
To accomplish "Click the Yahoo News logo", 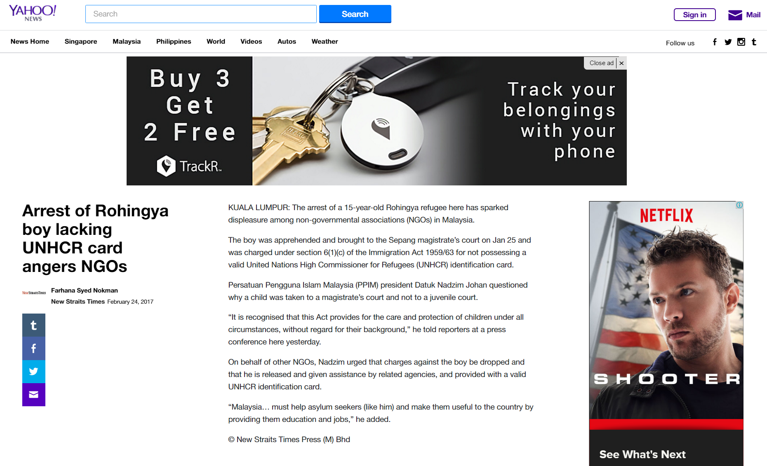I will click(x=33, y=13).
